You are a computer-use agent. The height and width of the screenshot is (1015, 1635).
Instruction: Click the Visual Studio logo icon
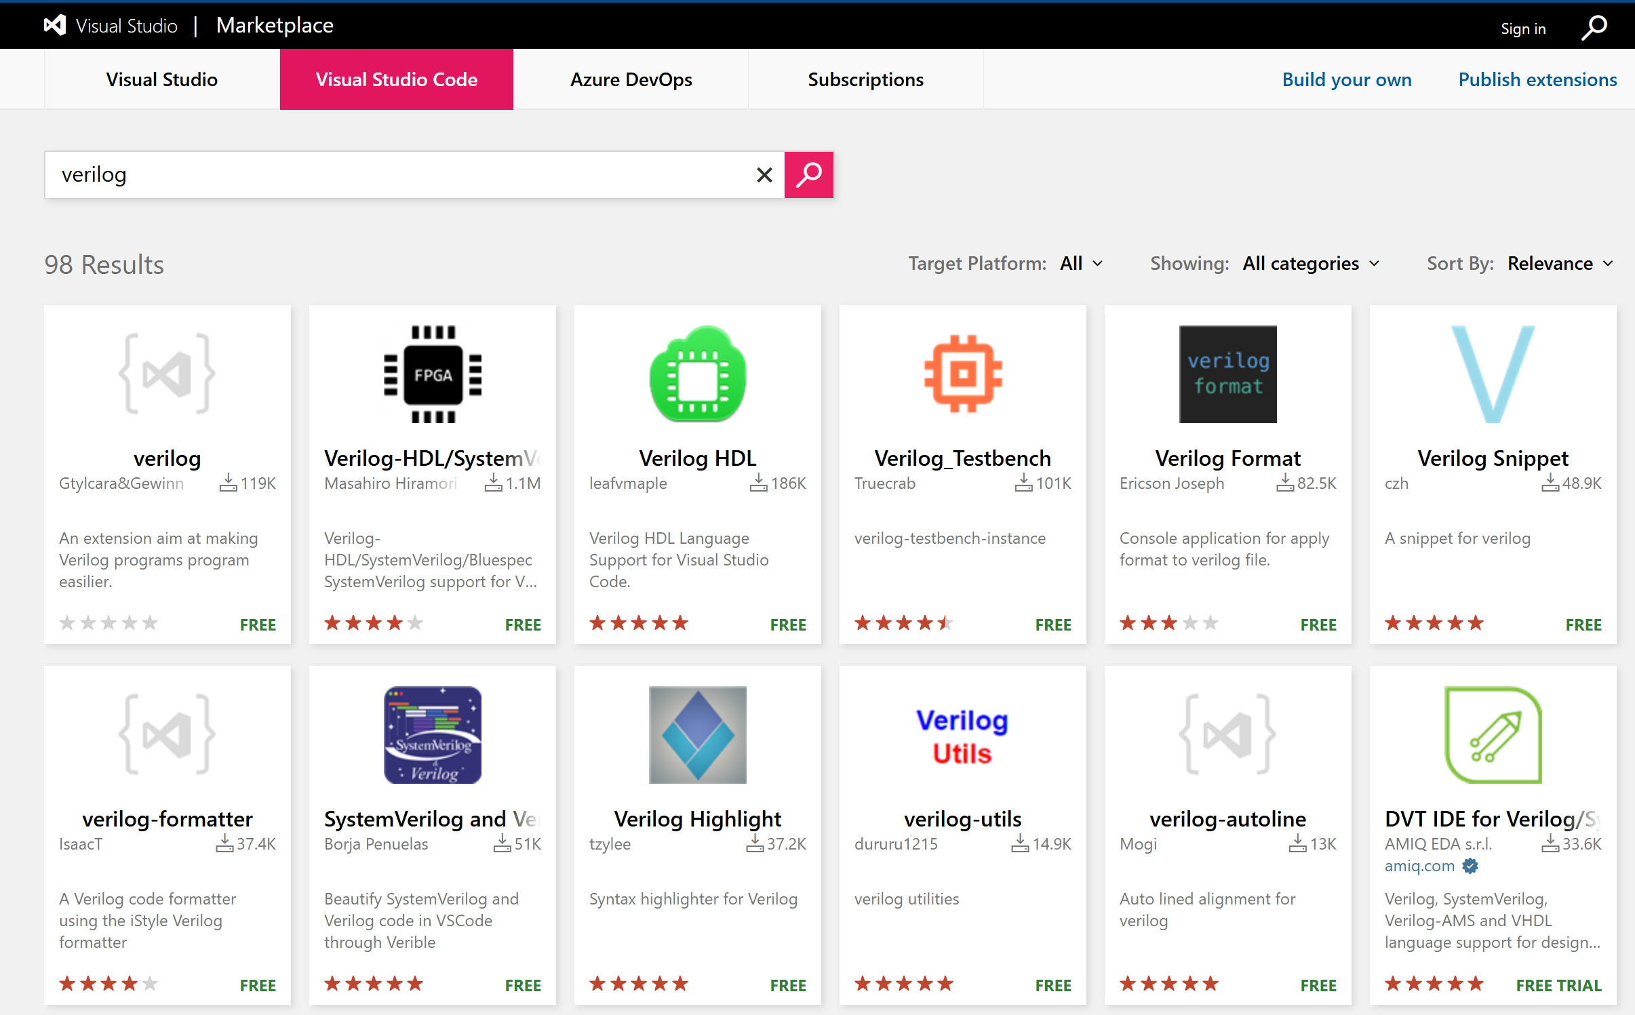tap(55, 25)
